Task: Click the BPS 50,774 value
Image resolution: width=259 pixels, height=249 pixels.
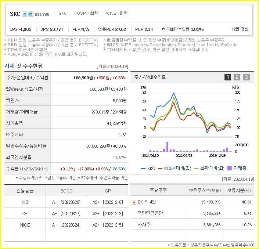Action: (x=52, y=29)
